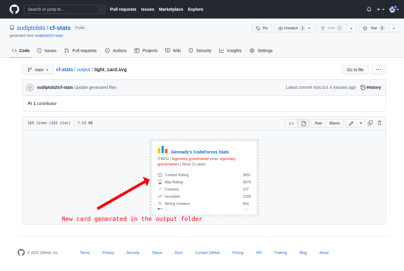Screen dimensions: 404x271
Task: Open the Raw file view
Action: tap(318, 123)
